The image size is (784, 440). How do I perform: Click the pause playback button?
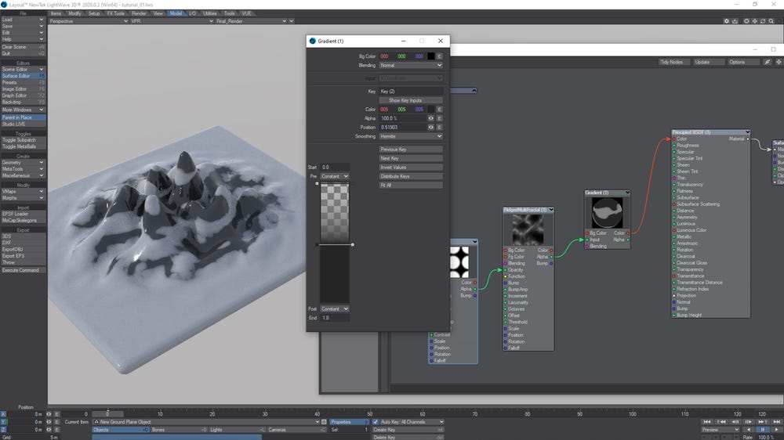point(763,430)
